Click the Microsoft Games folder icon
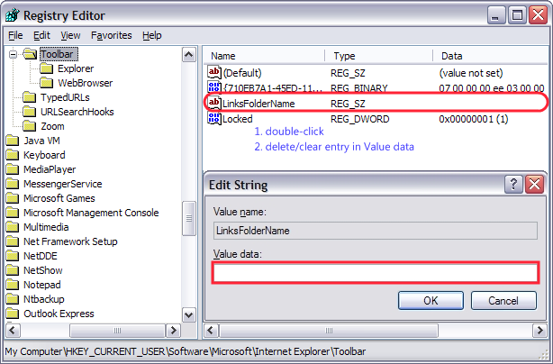Viewport: 553px width, 364px height. (13, 198)
